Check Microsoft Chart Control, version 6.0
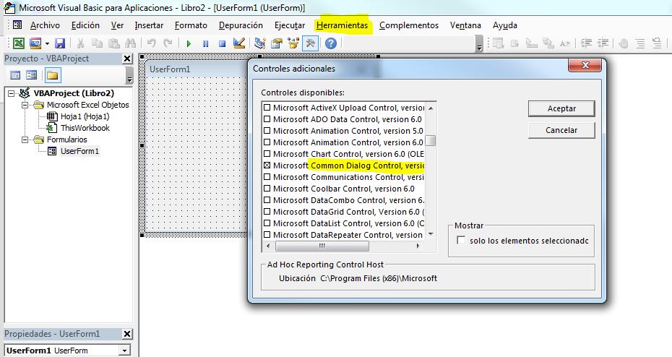Screen dimensions: 672x357 coord(267,154)
